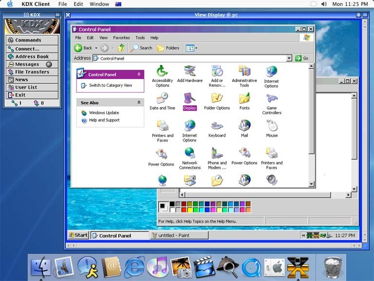Open System Preferences in the Dock
Screen dimensions: 374x281
tap(274, 267)
